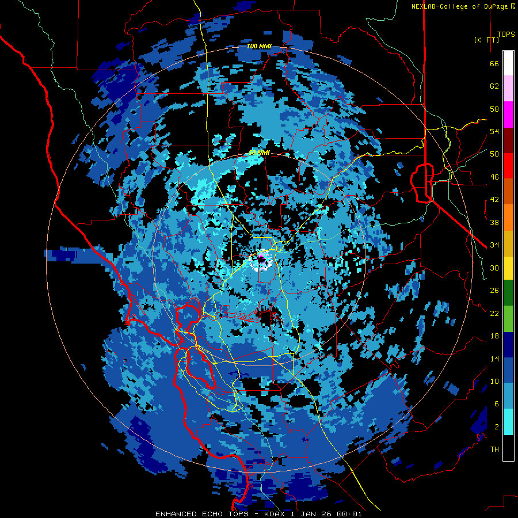Click the legend value 10
The height and width of the screenshot is (518, 518).
(494, 381)
